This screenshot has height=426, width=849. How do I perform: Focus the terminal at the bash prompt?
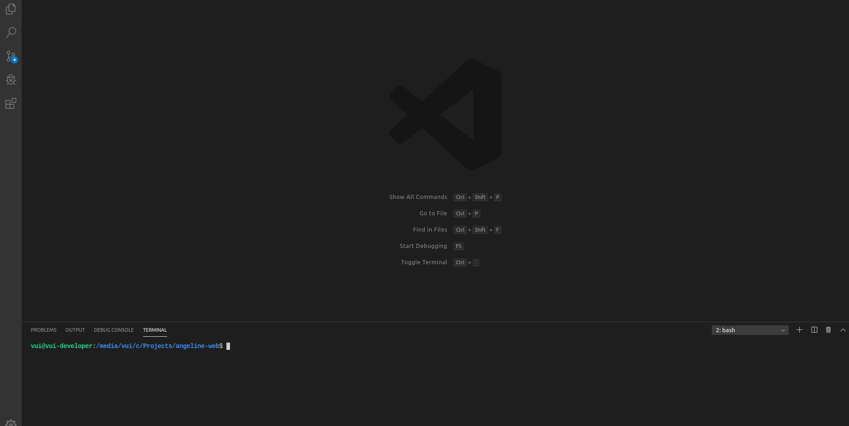pyautogui.click(x=228, y=346)
